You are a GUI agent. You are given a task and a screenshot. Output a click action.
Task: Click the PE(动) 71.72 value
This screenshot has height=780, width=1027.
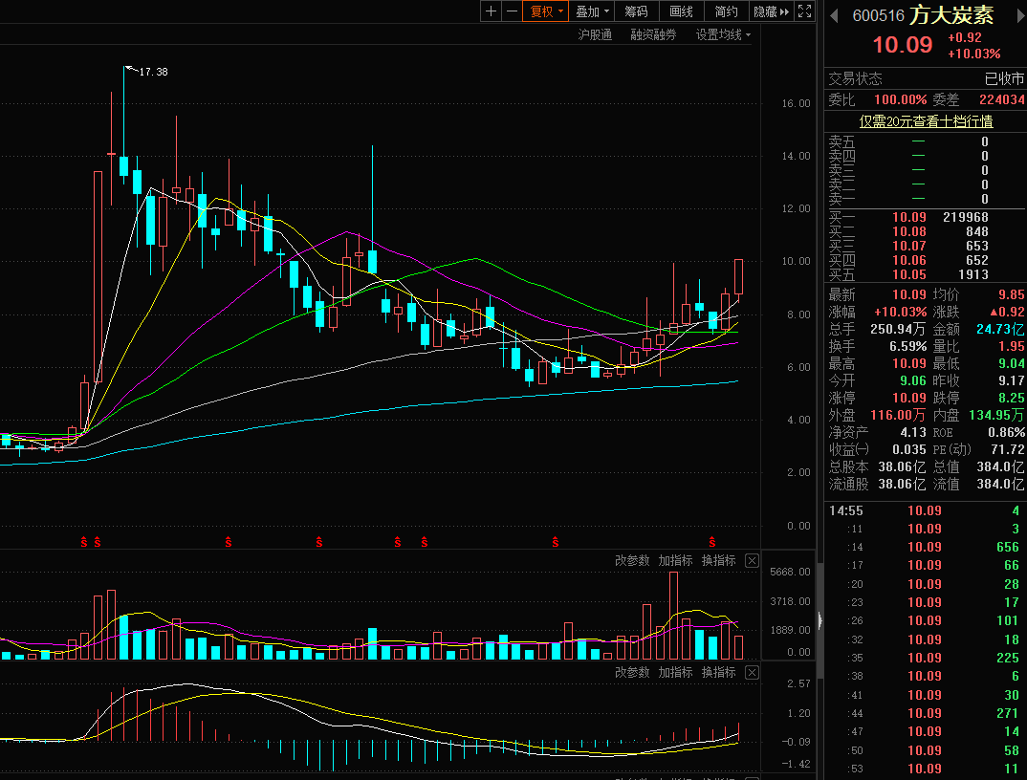click(x=1007, y=450)
